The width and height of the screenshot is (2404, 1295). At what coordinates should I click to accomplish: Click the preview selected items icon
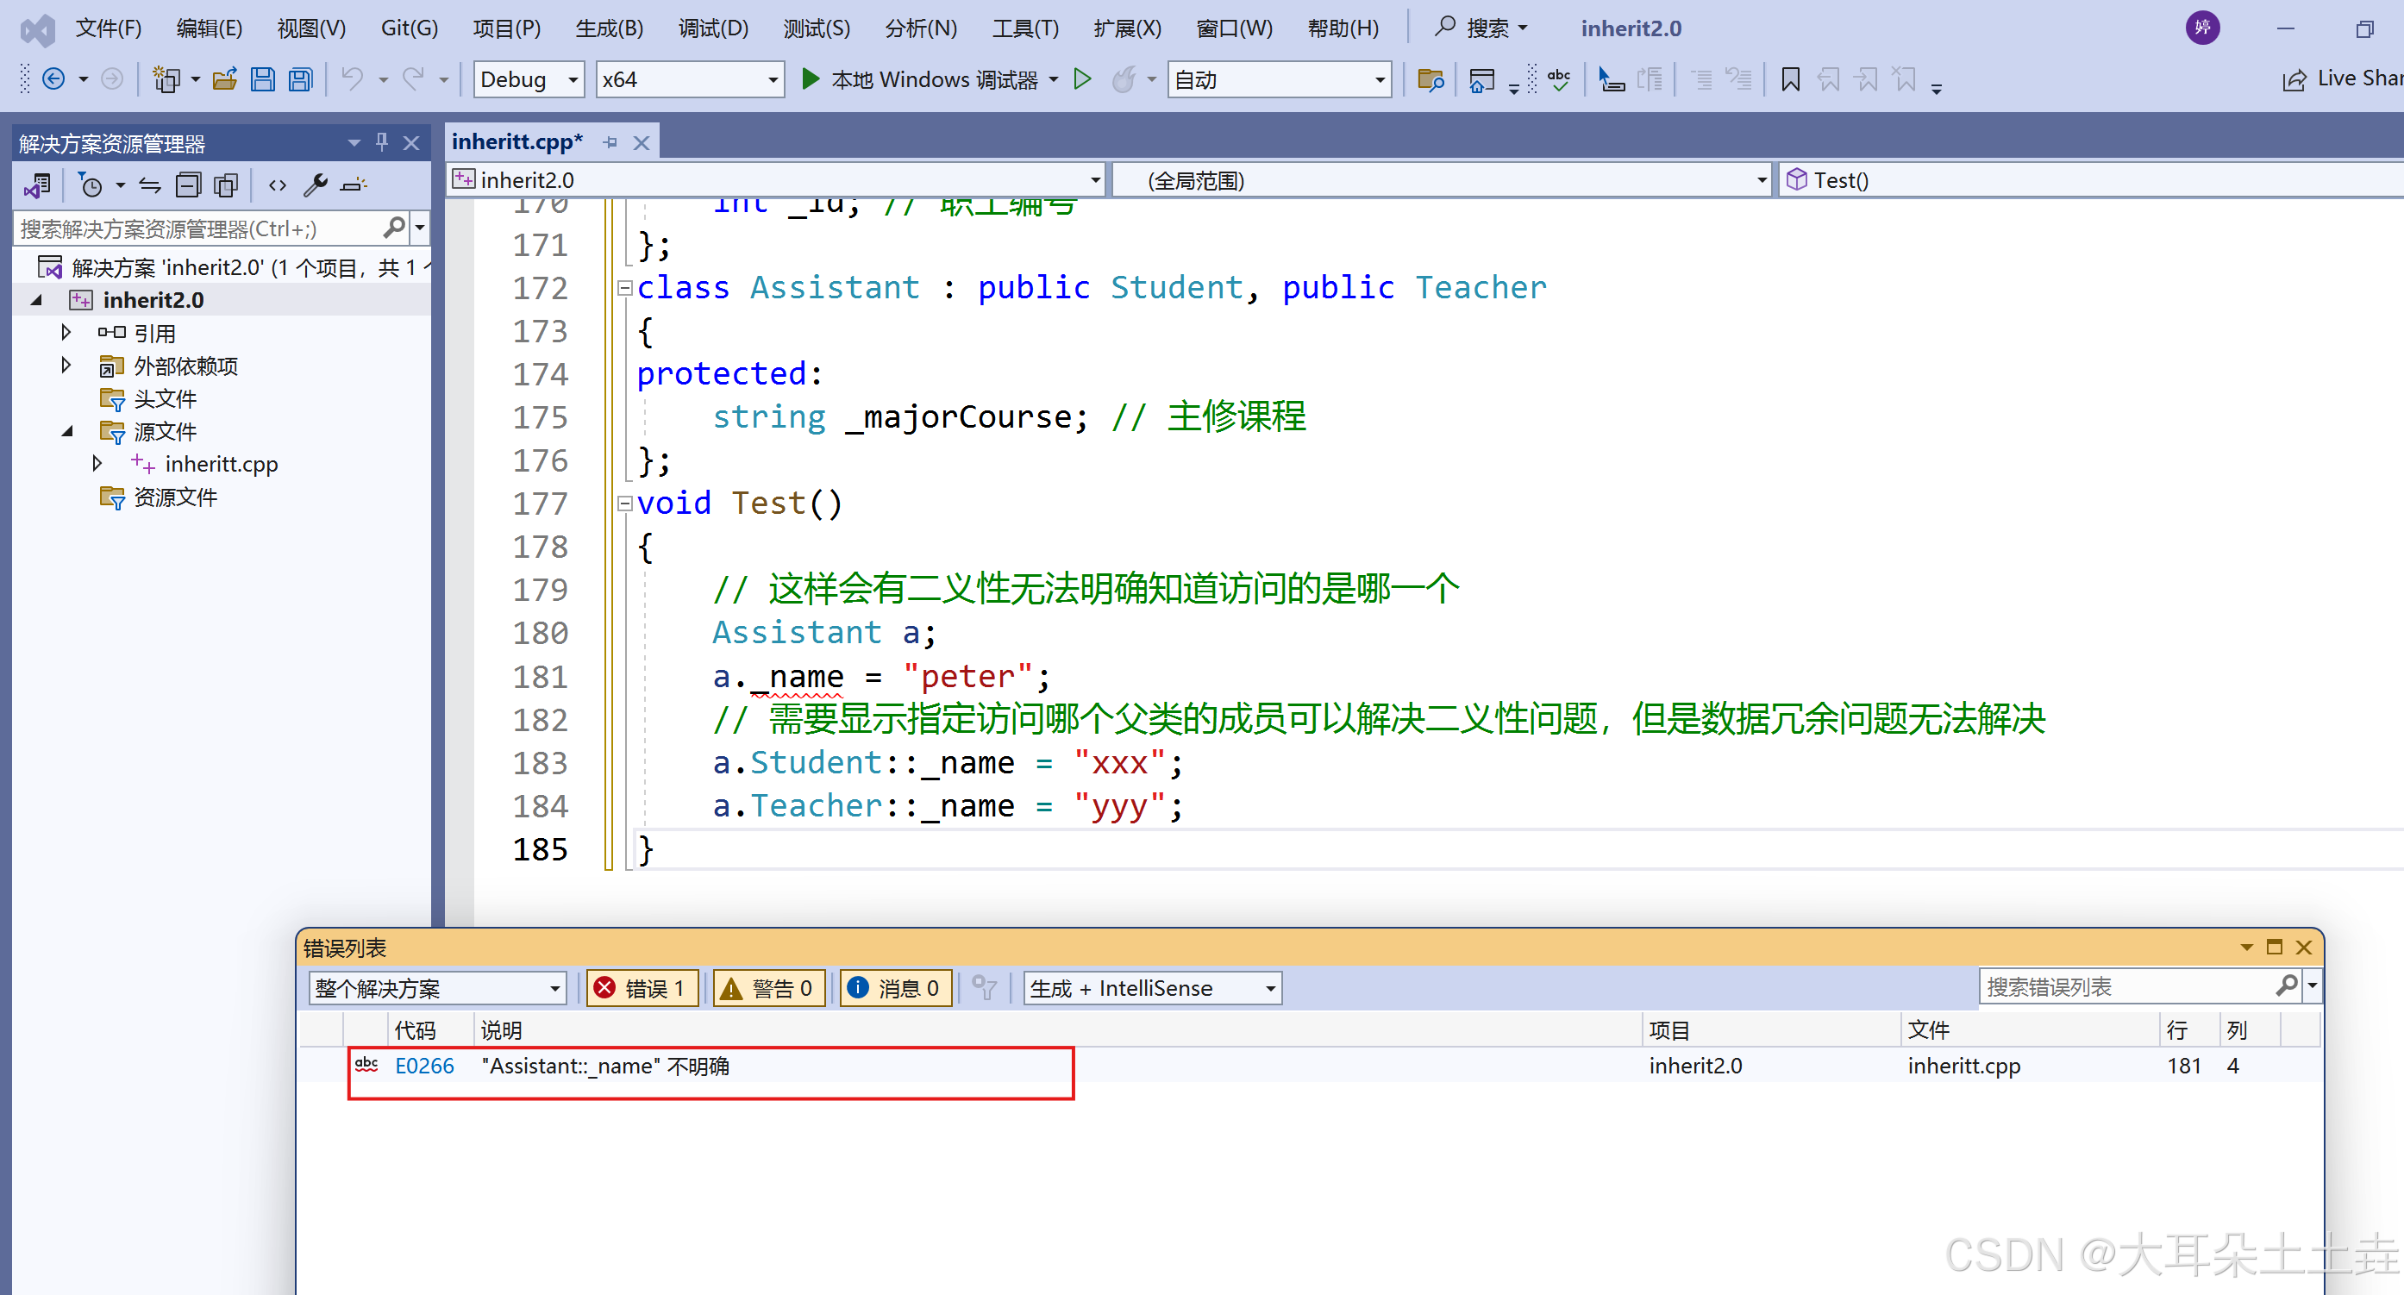354,185
